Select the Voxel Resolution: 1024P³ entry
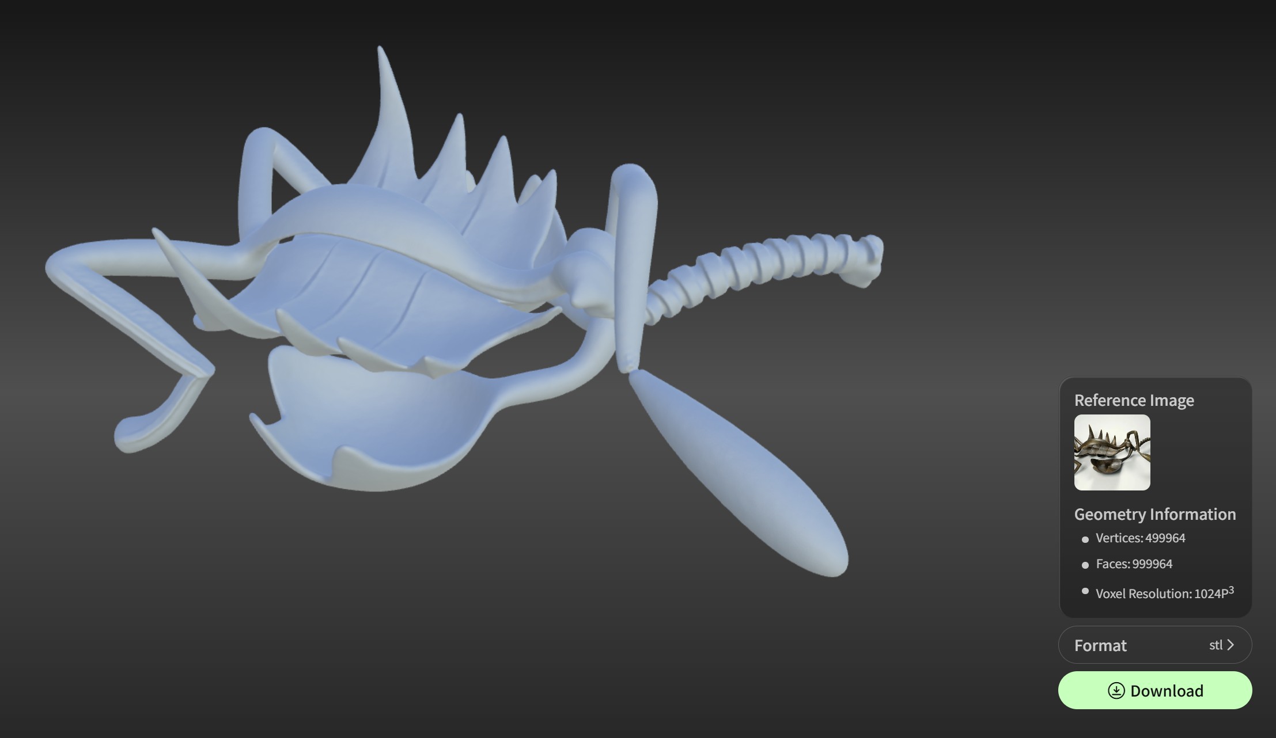Screen dimensions: 1276x738 point(1164,593)
